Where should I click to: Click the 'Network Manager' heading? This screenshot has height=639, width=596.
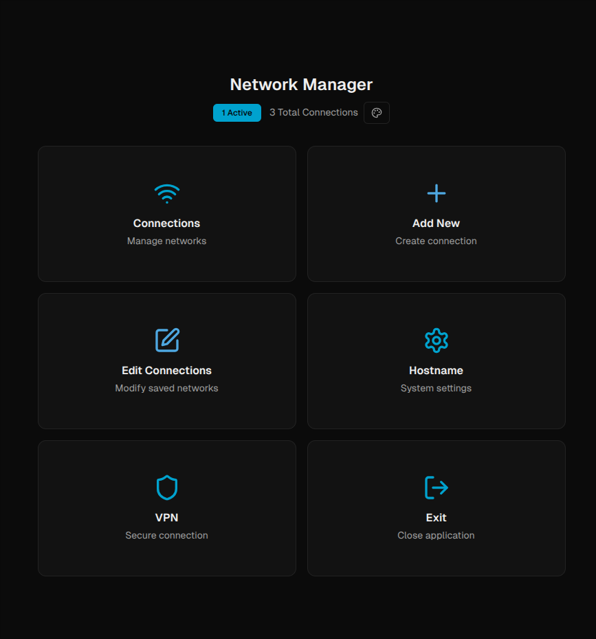[301, 85]
